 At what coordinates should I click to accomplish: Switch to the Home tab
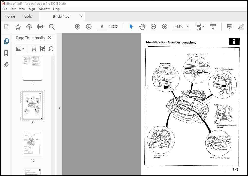click(x=10, y=16)
